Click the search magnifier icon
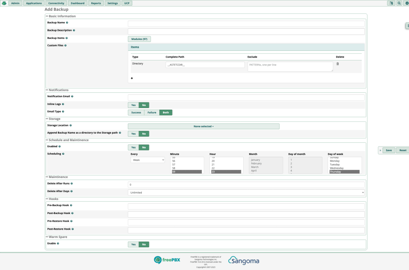The image size is (409, 270). click(399, 3)
